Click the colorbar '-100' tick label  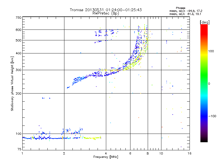(x=212, y=116)
